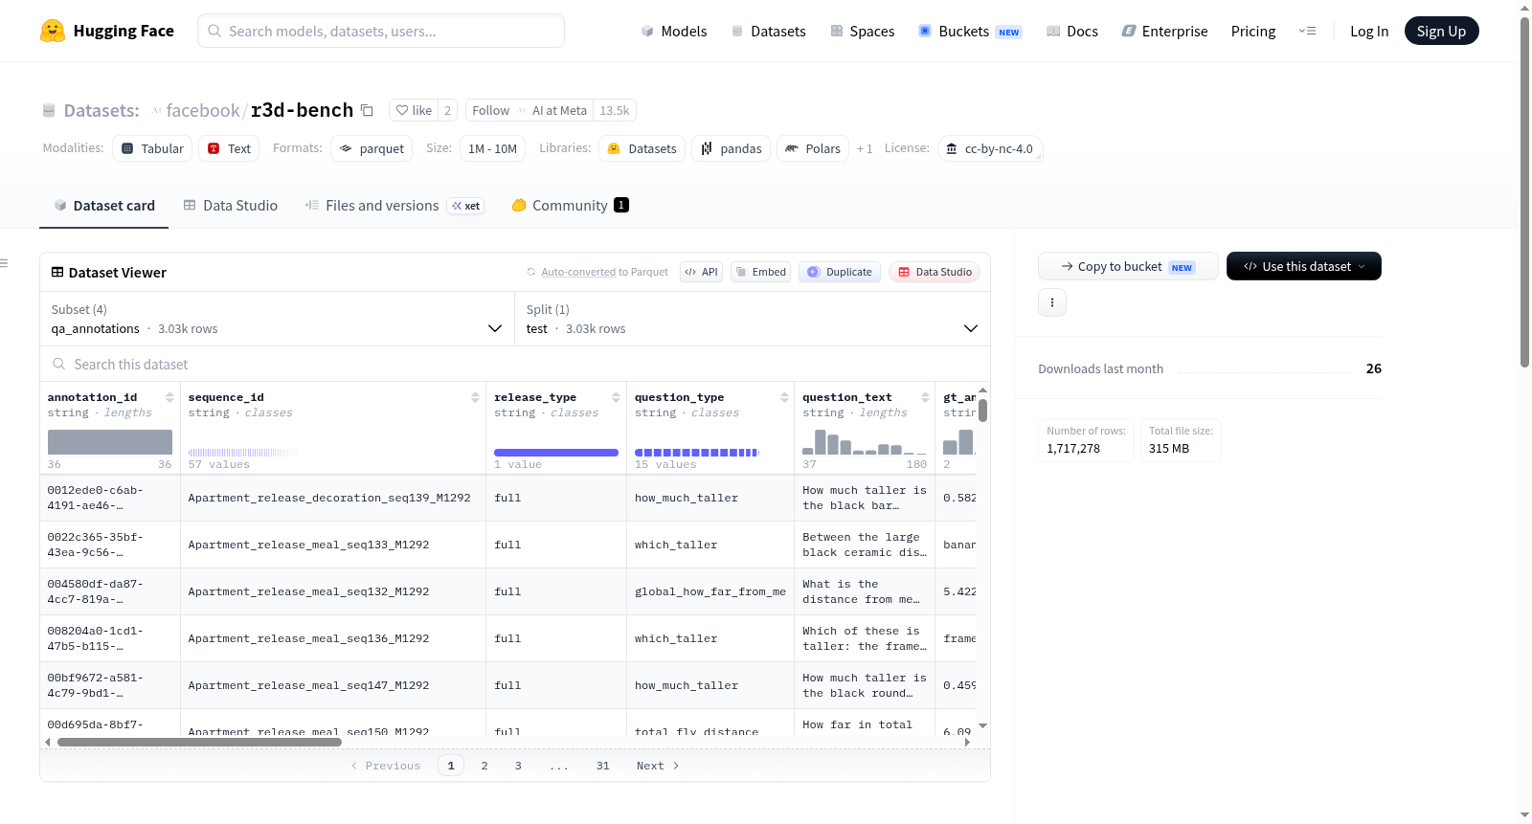The height and width of the screenshot is (824, 1532).
Task: Sort the question_type column
Action: coord(784,397)
